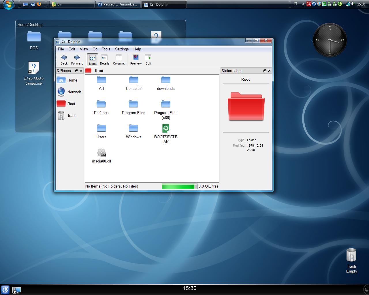Switch Dolphin to Details view mode
This screenshot has width=369, height=295.
click(104, 60)
